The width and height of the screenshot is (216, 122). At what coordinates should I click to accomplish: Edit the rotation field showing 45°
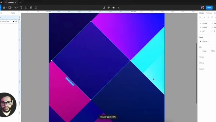tap(204, 31)
